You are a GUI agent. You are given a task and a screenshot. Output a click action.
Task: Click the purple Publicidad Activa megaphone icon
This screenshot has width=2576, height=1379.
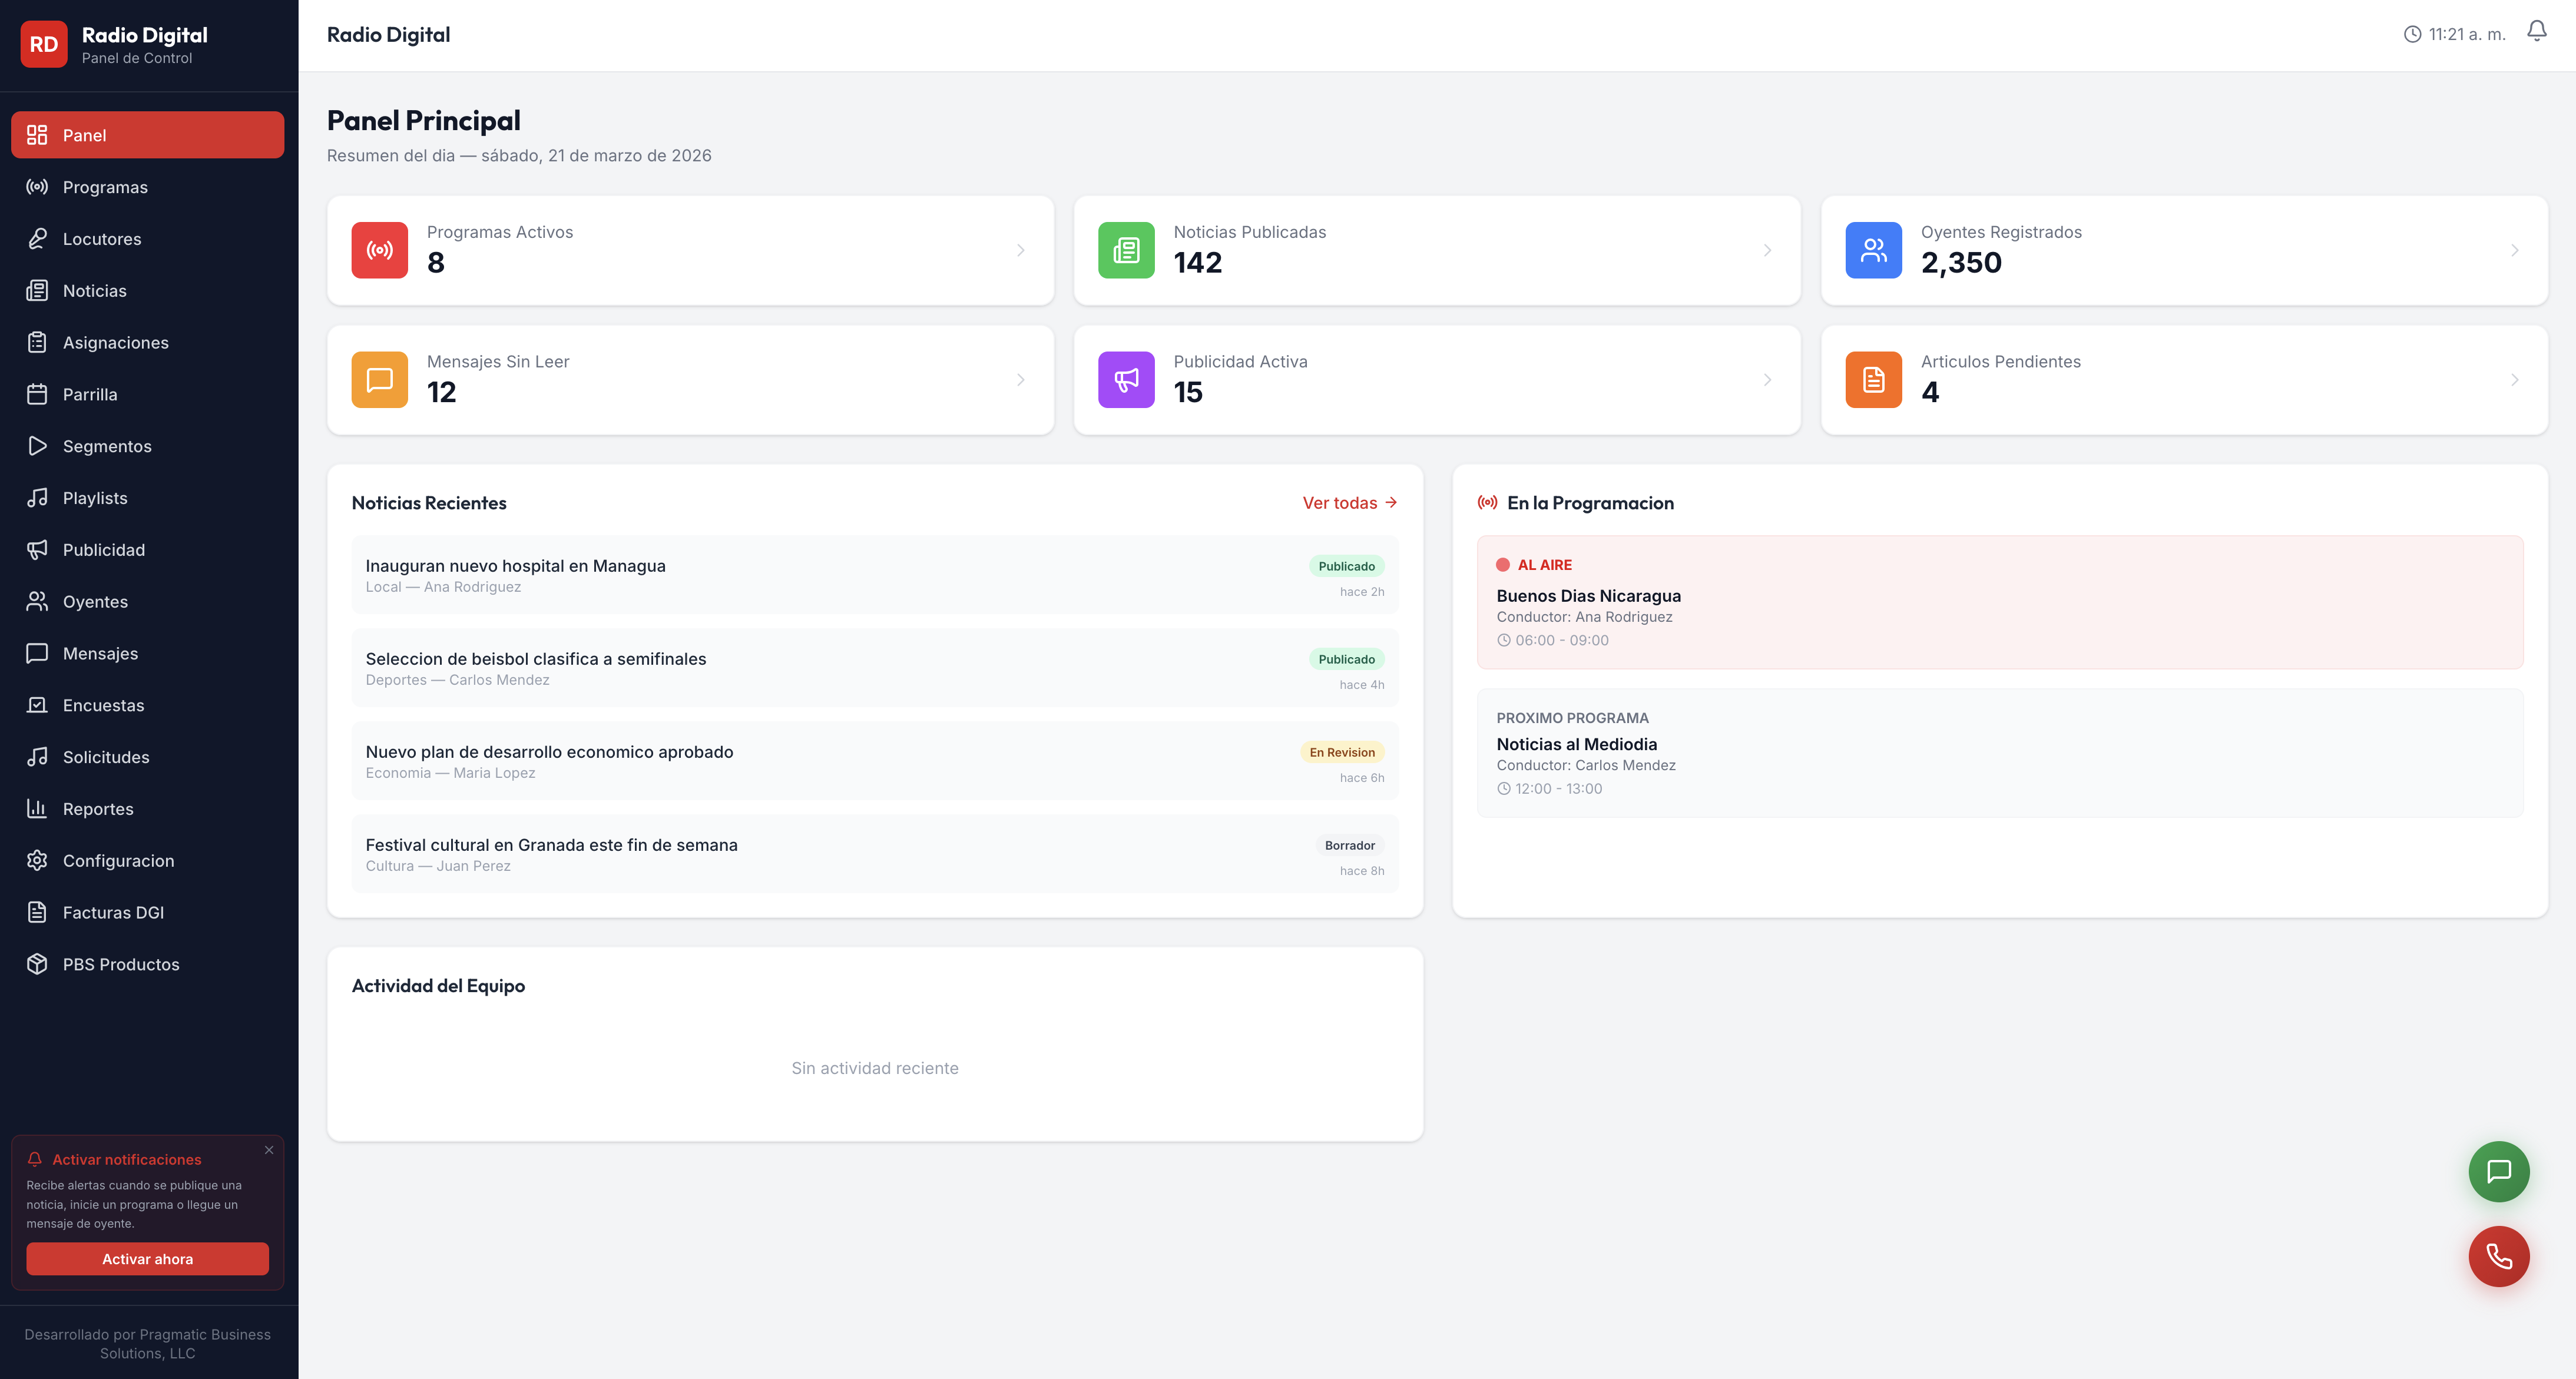[x=1126, y=380]
